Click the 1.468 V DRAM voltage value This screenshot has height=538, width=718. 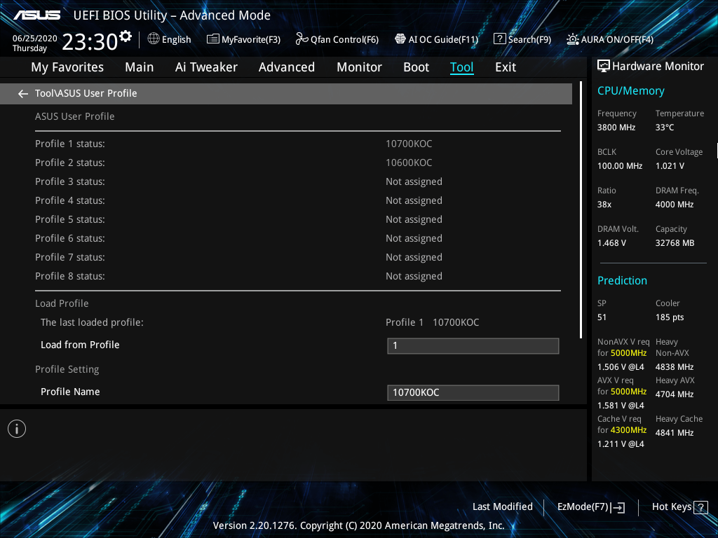click(611, 243)
